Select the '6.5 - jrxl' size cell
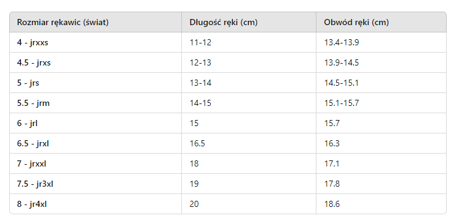This screenshot has height=221, width=451. click(x=95, y=143)
